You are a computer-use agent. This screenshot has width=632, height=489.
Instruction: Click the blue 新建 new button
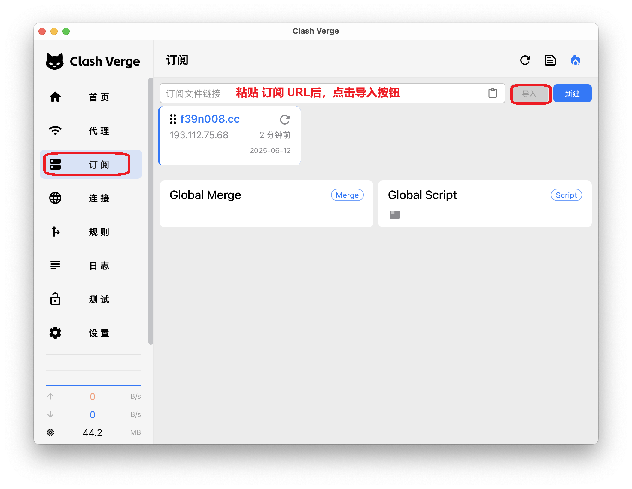pyautogui.click(x=572, y=94)
